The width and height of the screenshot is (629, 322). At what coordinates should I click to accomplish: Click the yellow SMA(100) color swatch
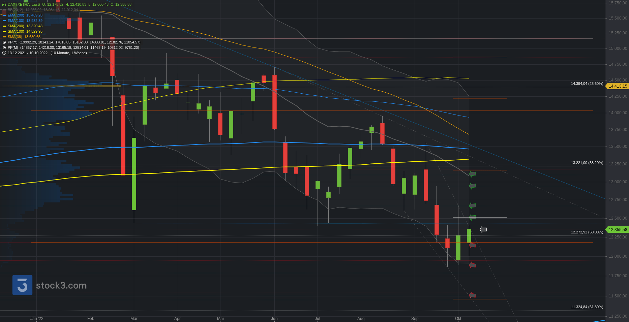click(4, 31)
